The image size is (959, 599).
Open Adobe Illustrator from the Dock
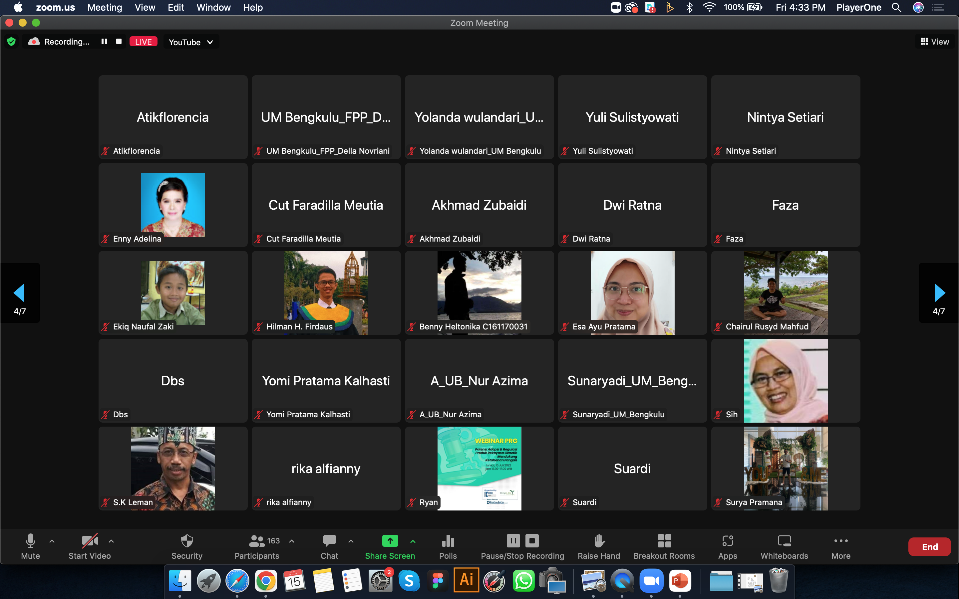point(467,580)
